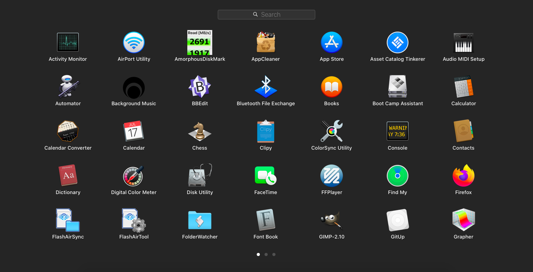This screenshot has width=533, height=272.
Task: Open Background Music app
Action: (x=134, y=87)
